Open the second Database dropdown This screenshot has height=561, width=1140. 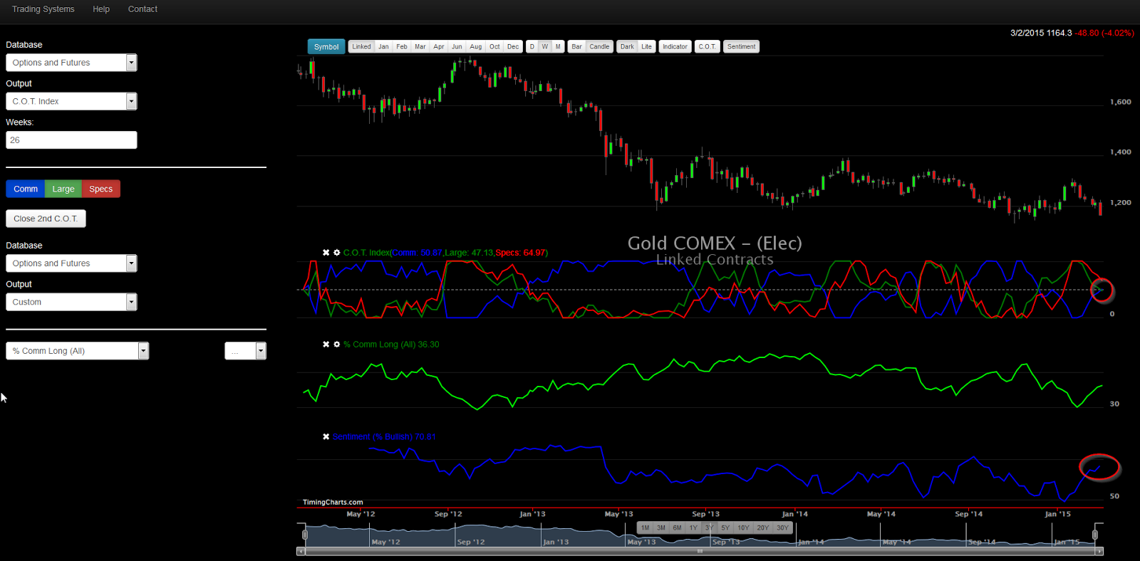[x=71, y=263]
